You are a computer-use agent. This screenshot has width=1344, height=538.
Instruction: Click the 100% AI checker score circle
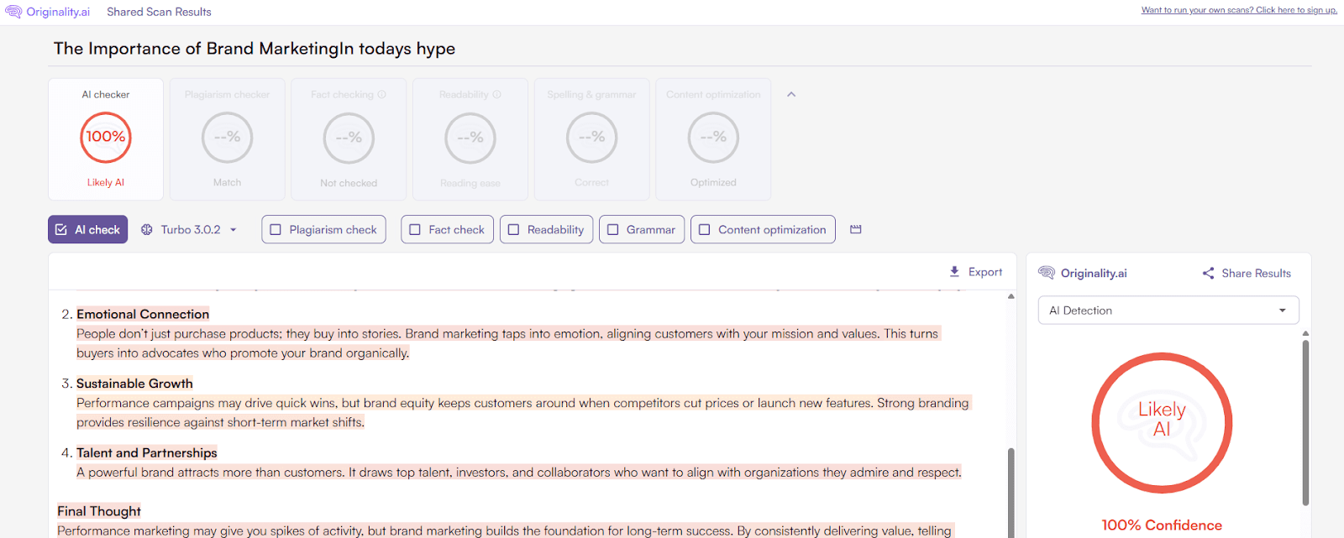(x=106, y=138)
